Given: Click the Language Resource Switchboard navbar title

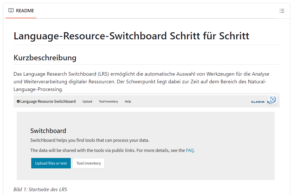Looking at the screenshot, I should tap(48, 101).
